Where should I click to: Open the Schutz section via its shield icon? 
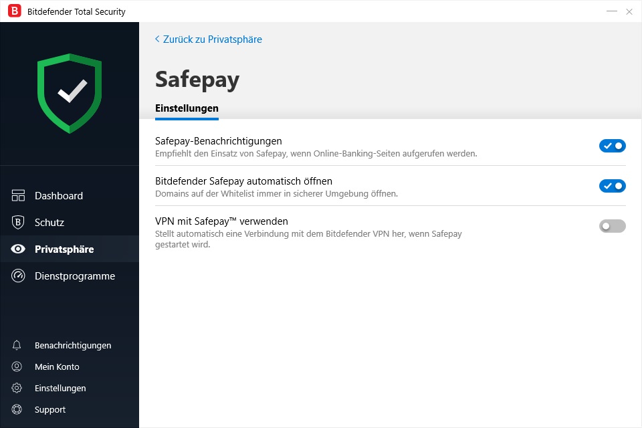click(x=19, y=222)
